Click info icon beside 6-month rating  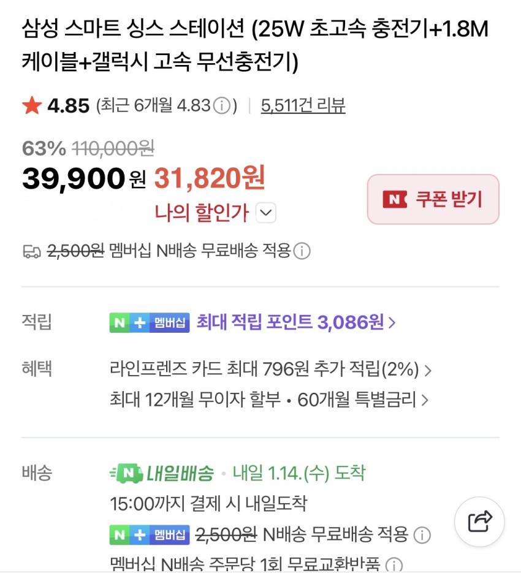(x=221, y=106)
